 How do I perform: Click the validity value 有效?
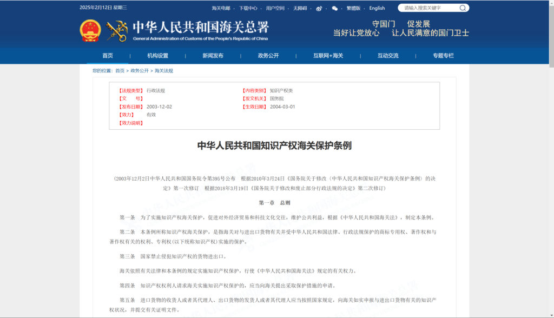point(151,115)
